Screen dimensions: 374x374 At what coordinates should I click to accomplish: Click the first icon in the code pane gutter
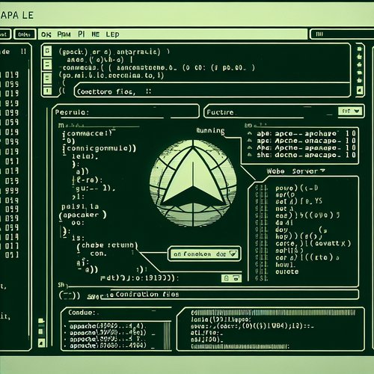[x=47, y=52]
